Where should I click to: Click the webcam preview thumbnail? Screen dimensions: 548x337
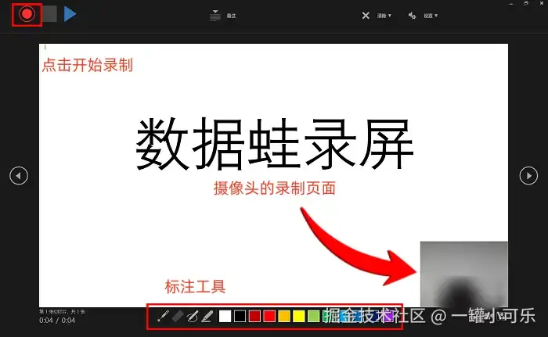463,274
